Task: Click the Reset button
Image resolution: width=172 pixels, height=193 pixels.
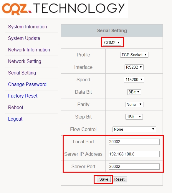Action: 119,179
